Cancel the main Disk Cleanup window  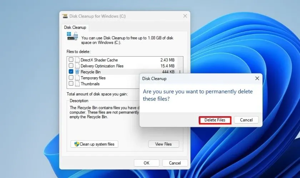175,163
